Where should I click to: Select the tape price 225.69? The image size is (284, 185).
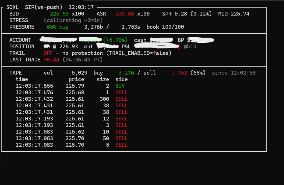click(x=75, y=92)
